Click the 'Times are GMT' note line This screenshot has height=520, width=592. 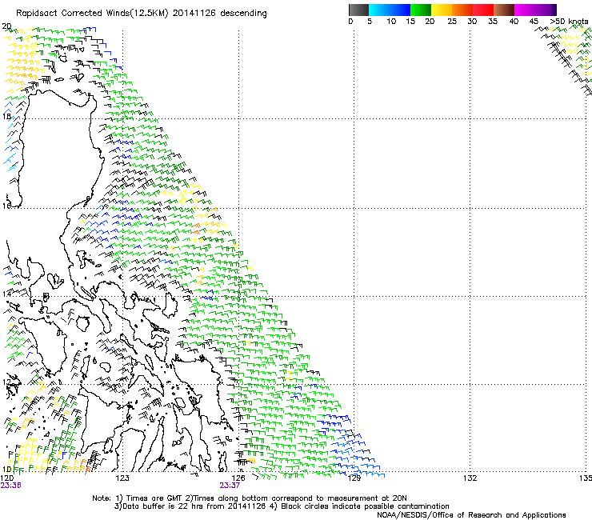click(250, 498)
